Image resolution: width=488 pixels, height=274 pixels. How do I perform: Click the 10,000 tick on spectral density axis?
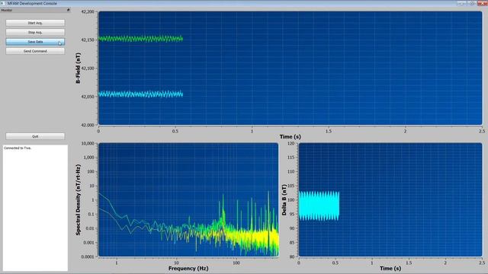pyautogui.click(x=88, y=144)
